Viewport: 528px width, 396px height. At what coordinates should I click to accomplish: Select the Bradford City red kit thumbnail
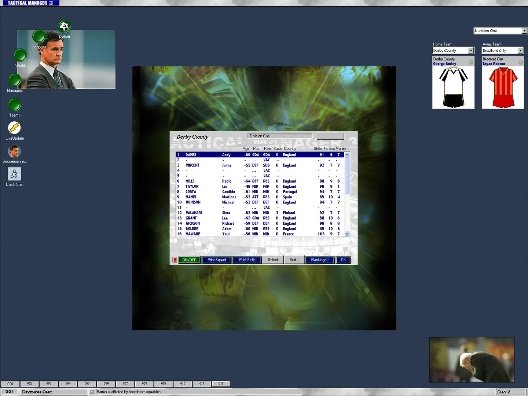tap(503, 88)
